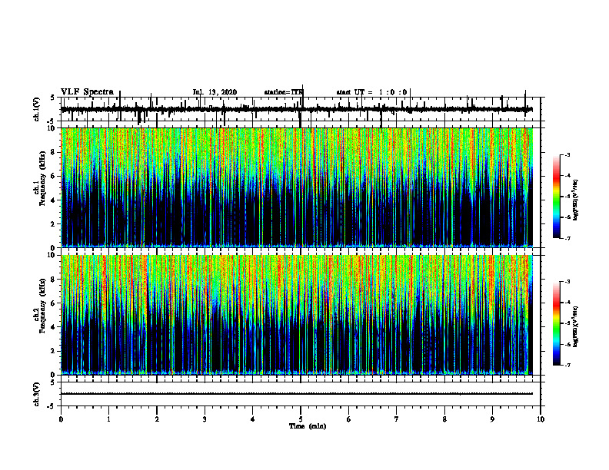Image resolution: width=609 pixels, height=470 pixels.
Task: Click the flat ch.3 voltage trace line
Action: [297, 394]
